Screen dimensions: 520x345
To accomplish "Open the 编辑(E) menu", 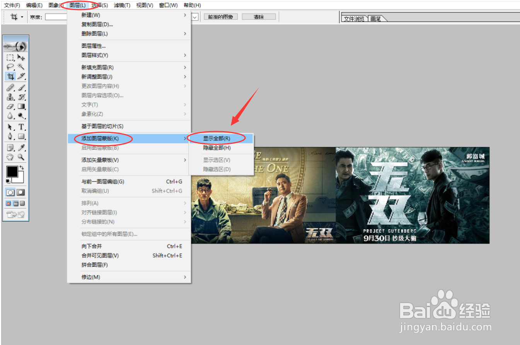I will click(x=34, y=5).
